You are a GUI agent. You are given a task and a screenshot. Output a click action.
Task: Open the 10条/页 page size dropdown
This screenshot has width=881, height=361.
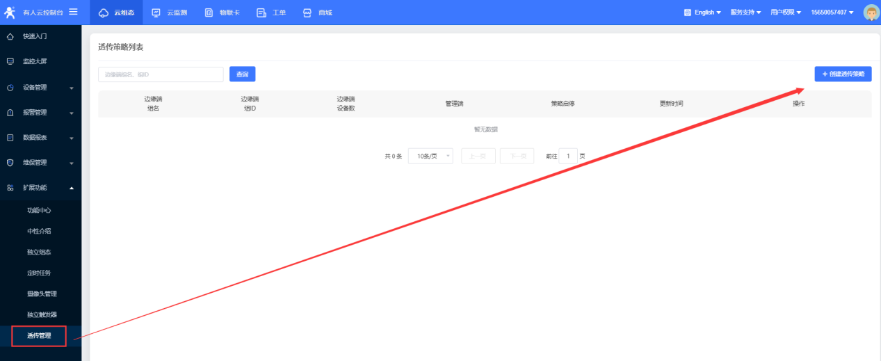[x=430, y=157]
